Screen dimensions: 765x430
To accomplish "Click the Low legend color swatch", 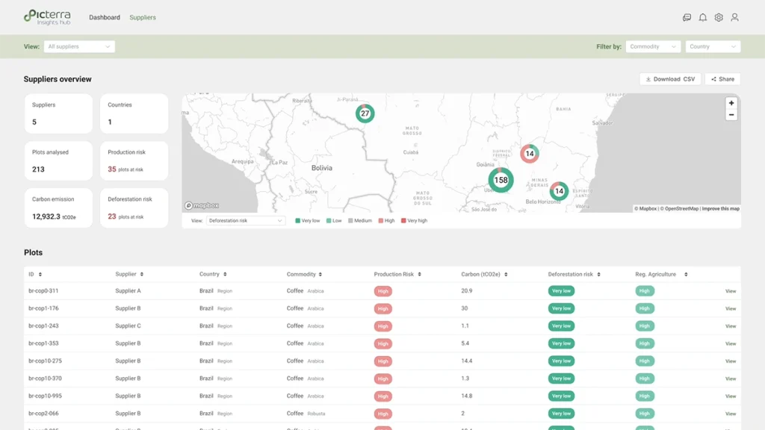I will tap(329, 221).
